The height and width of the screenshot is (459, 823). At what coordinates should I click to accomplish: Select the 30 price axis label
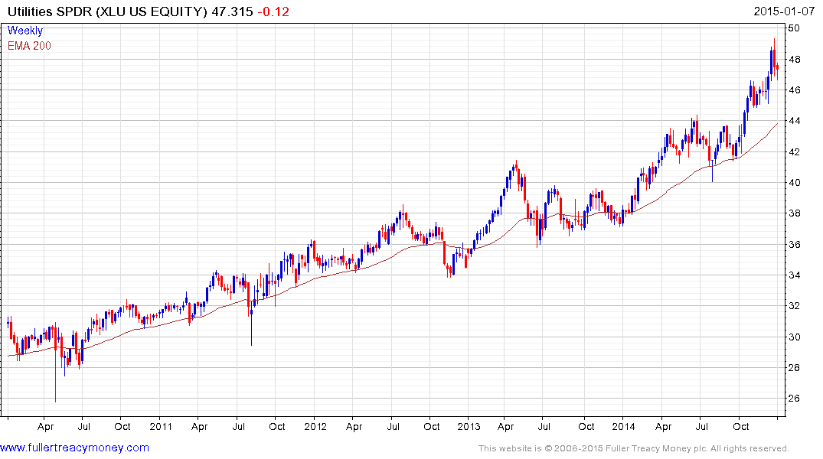pos(794,337)
